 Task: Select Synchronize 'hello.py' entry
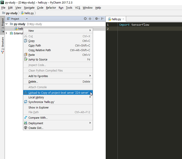pos(58,102)
